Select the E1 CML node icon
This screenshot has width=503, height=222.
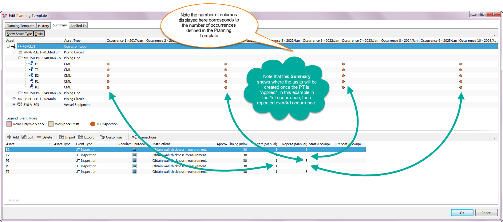[x=31, y=64]
